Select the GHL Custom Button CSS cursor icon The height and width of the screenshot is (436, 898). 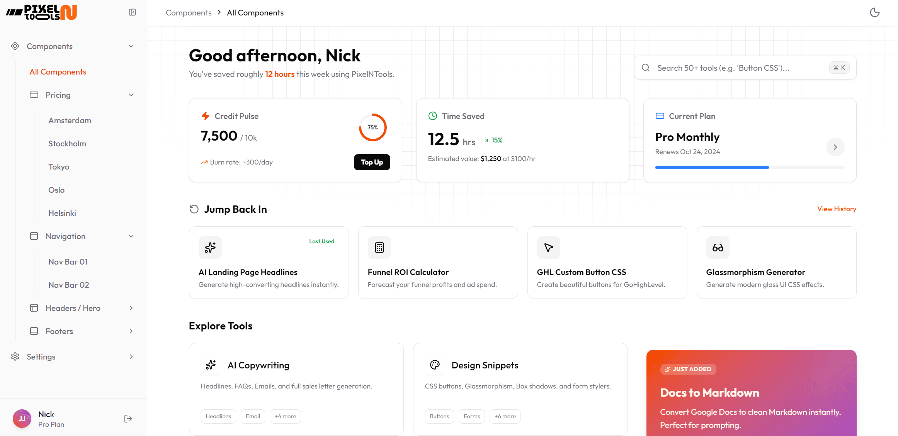tap(548, 248)
